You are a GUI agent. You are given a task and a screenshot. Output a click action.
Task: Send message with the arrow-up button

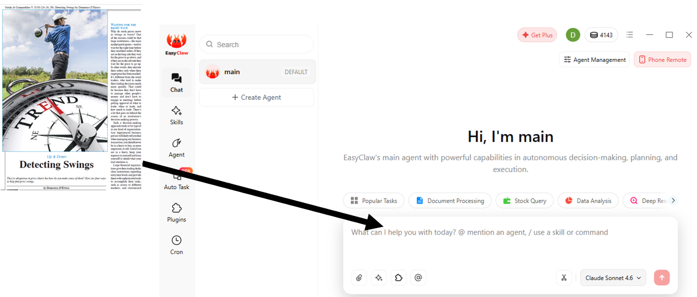point(662,278)
